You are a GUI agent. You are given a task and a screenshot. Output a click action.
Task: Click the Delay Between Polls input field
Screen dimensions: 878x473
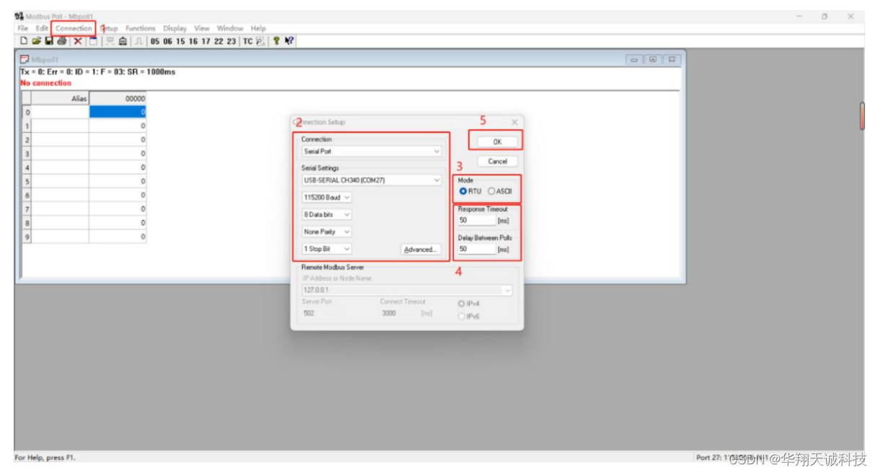click(x=476, y=249)
